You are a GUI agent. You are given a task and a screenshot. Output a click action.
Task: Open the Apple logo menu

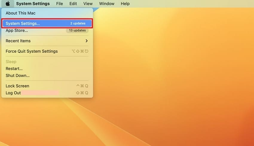pos(8,4)
